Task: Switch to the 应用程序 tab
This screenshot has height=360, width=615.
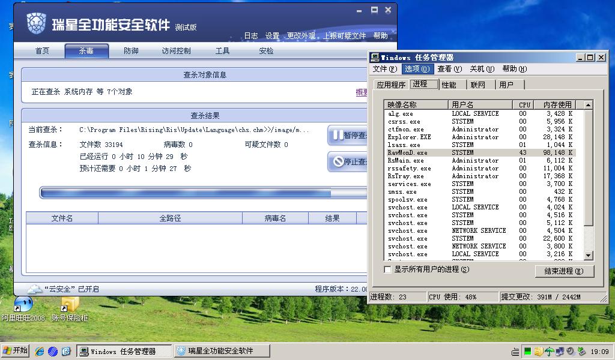Action: [391, 85]
